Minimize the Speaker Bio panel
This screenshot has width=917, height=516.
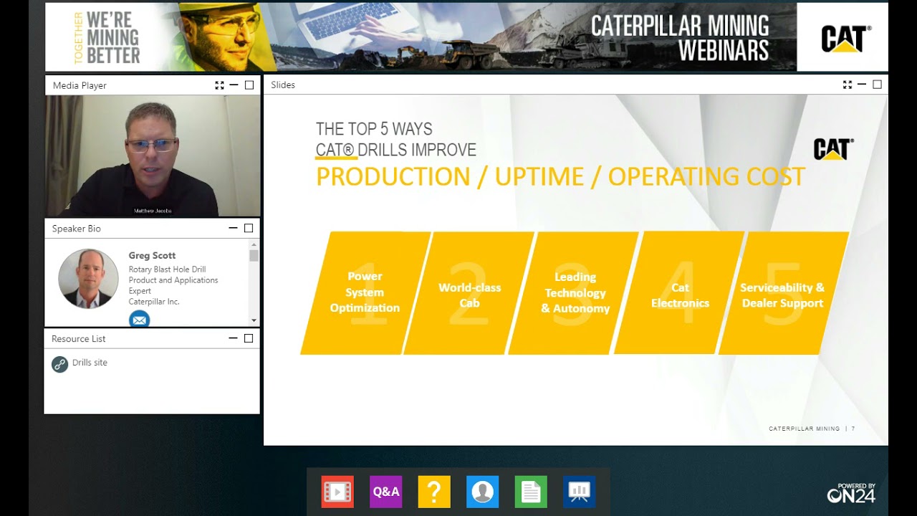pyautogui.click(x=233, y=229)
